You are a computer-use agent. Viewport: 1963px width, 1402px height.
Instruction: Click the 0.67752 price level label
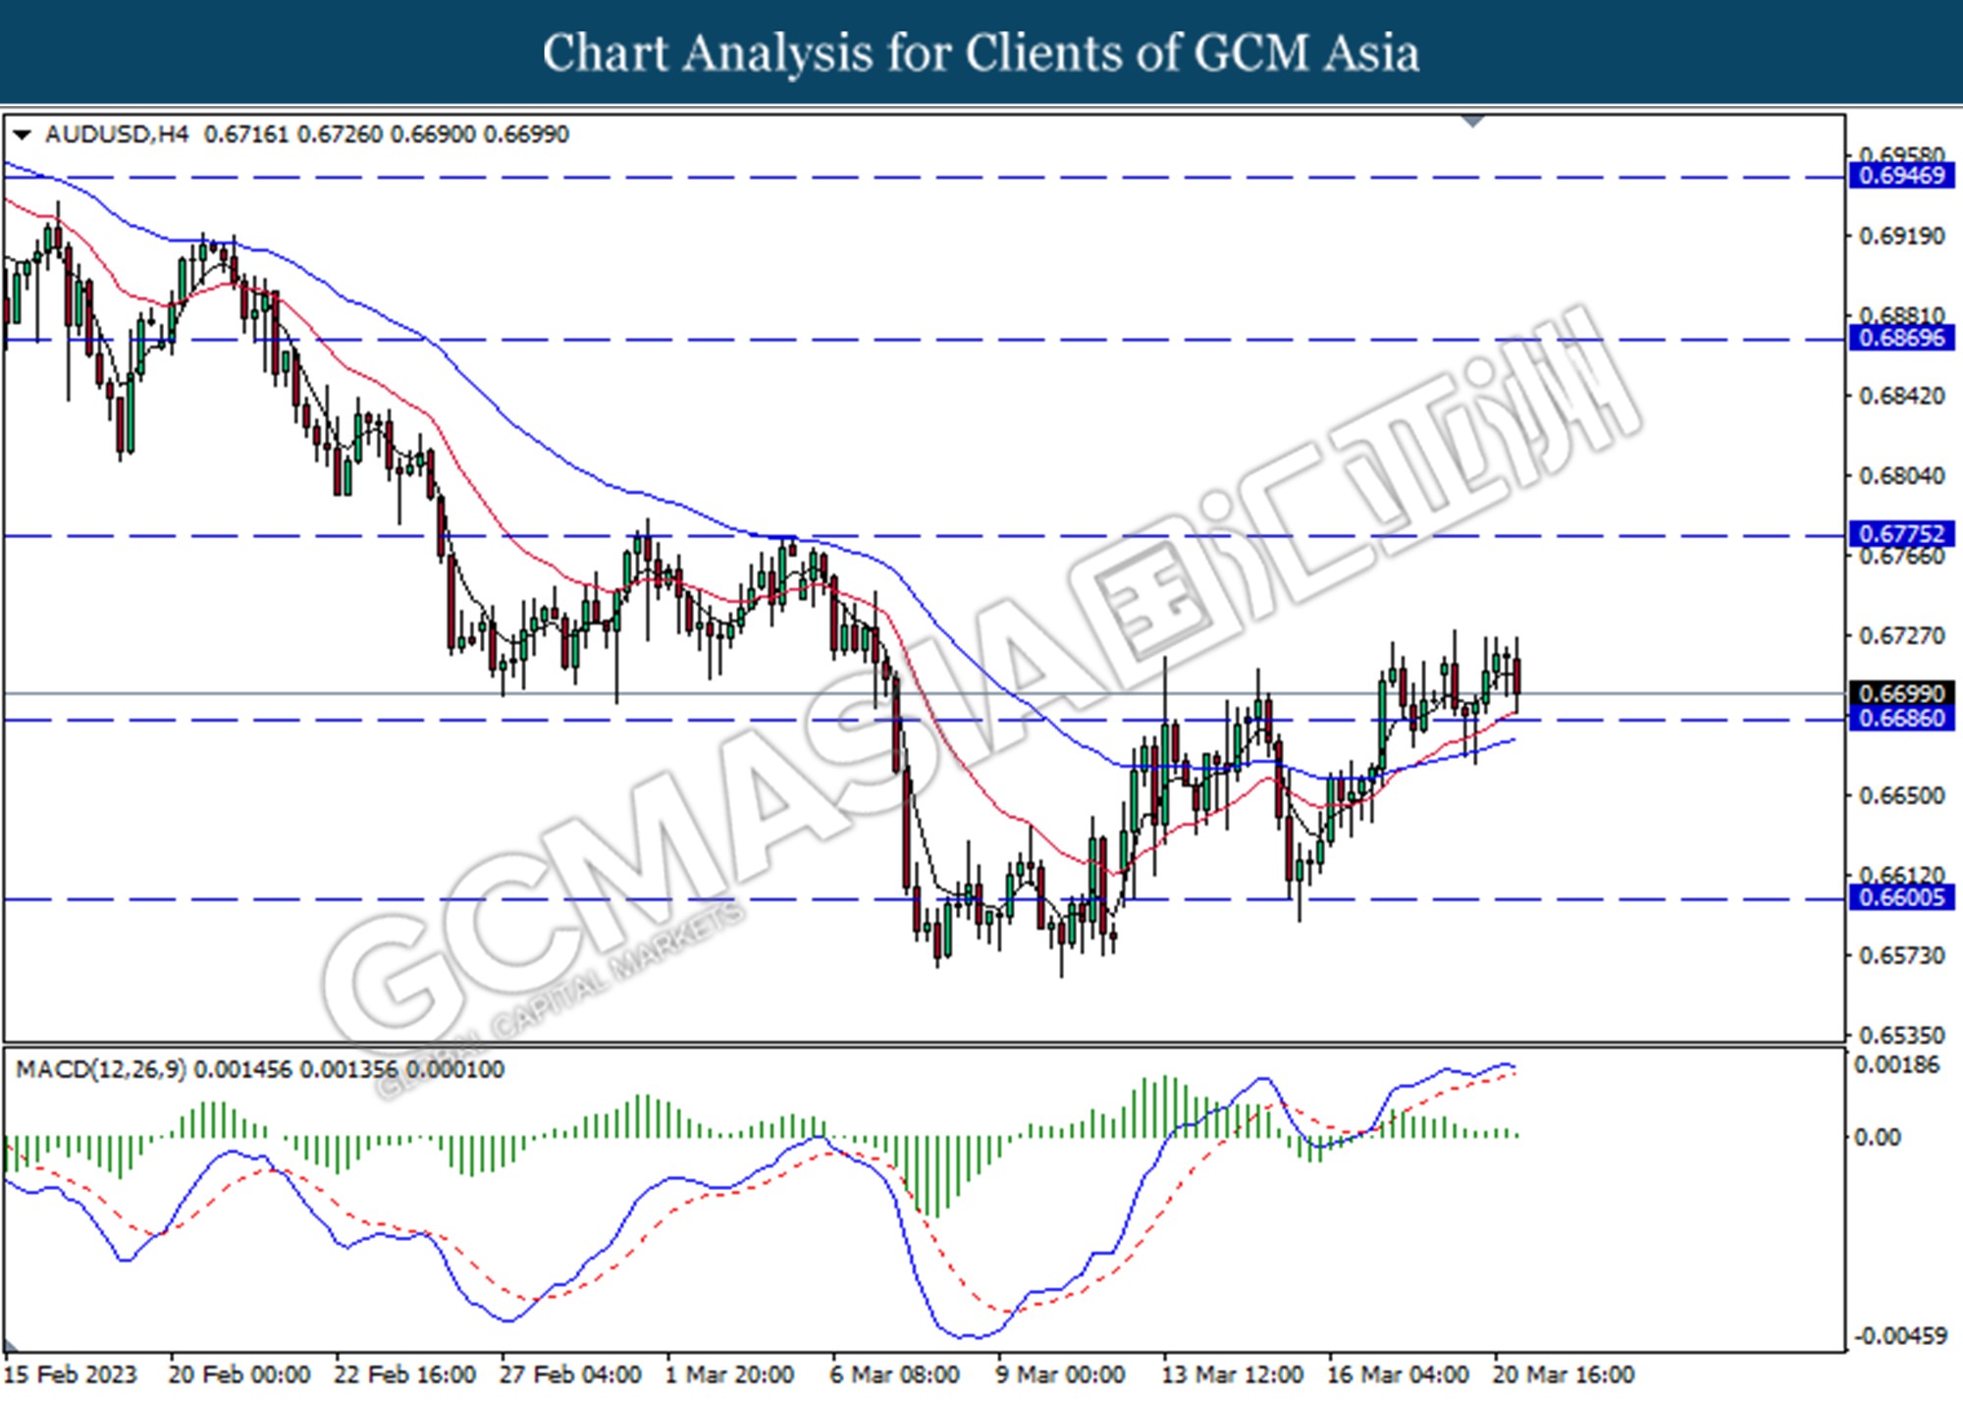[1902, 534]
